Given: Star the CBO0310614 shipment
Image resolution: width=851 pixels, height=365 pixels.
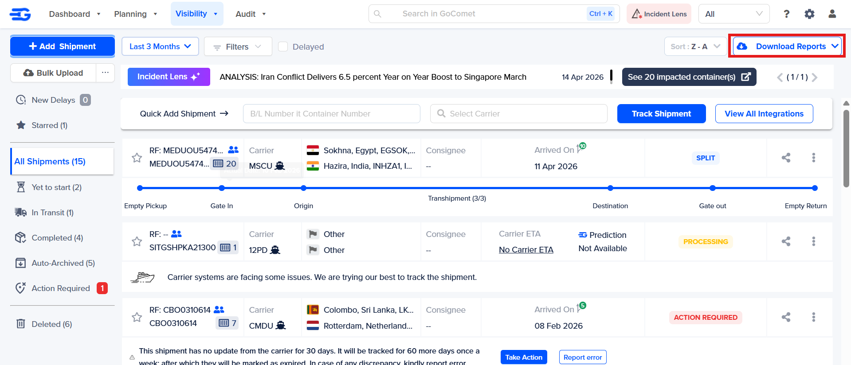Looking at the screenshot, I should click(137, 317).
